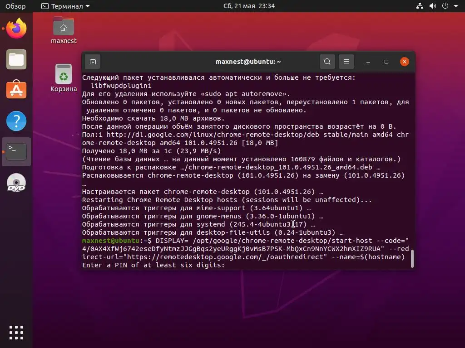Click the terminal title maxnest@ubuntu: ~
465x348 pixels.
click(248, 62)
